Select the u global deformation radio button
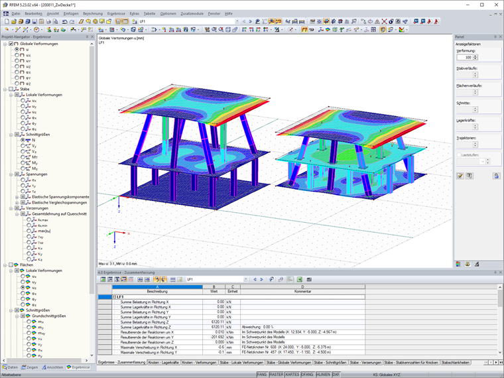This screenshot has height=378, width=504. (17, 50)
